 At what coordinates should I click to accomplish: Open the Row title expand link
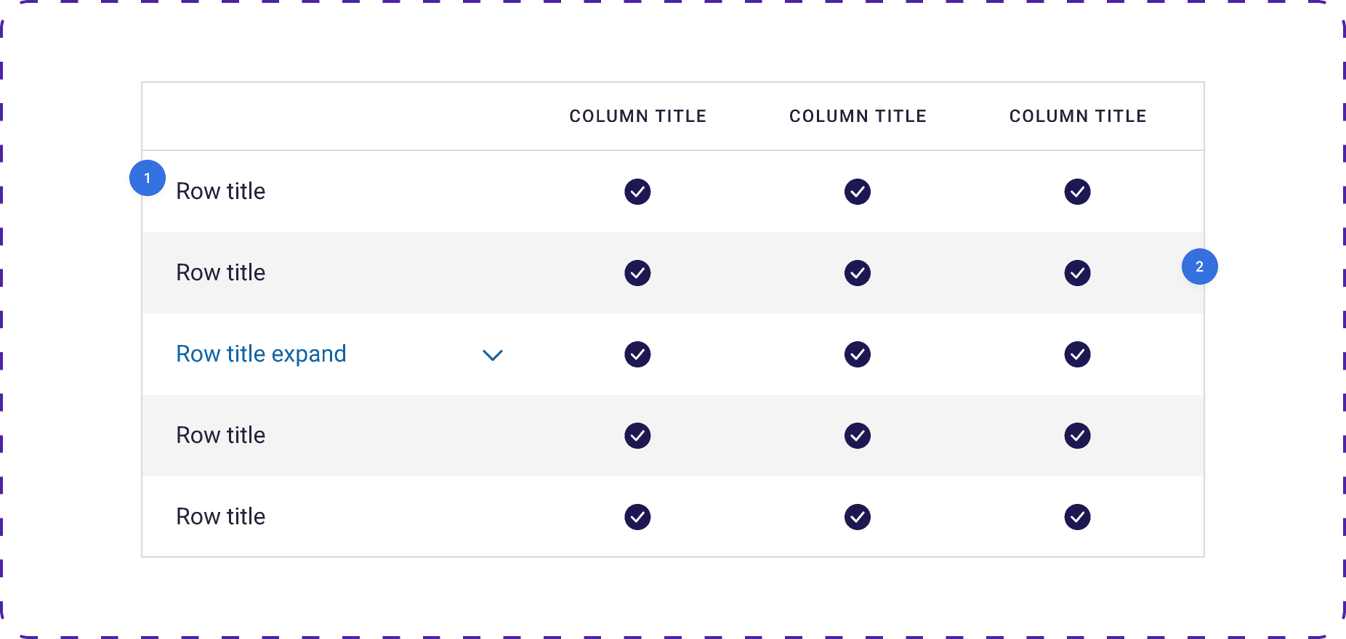[x=261, y=354]
